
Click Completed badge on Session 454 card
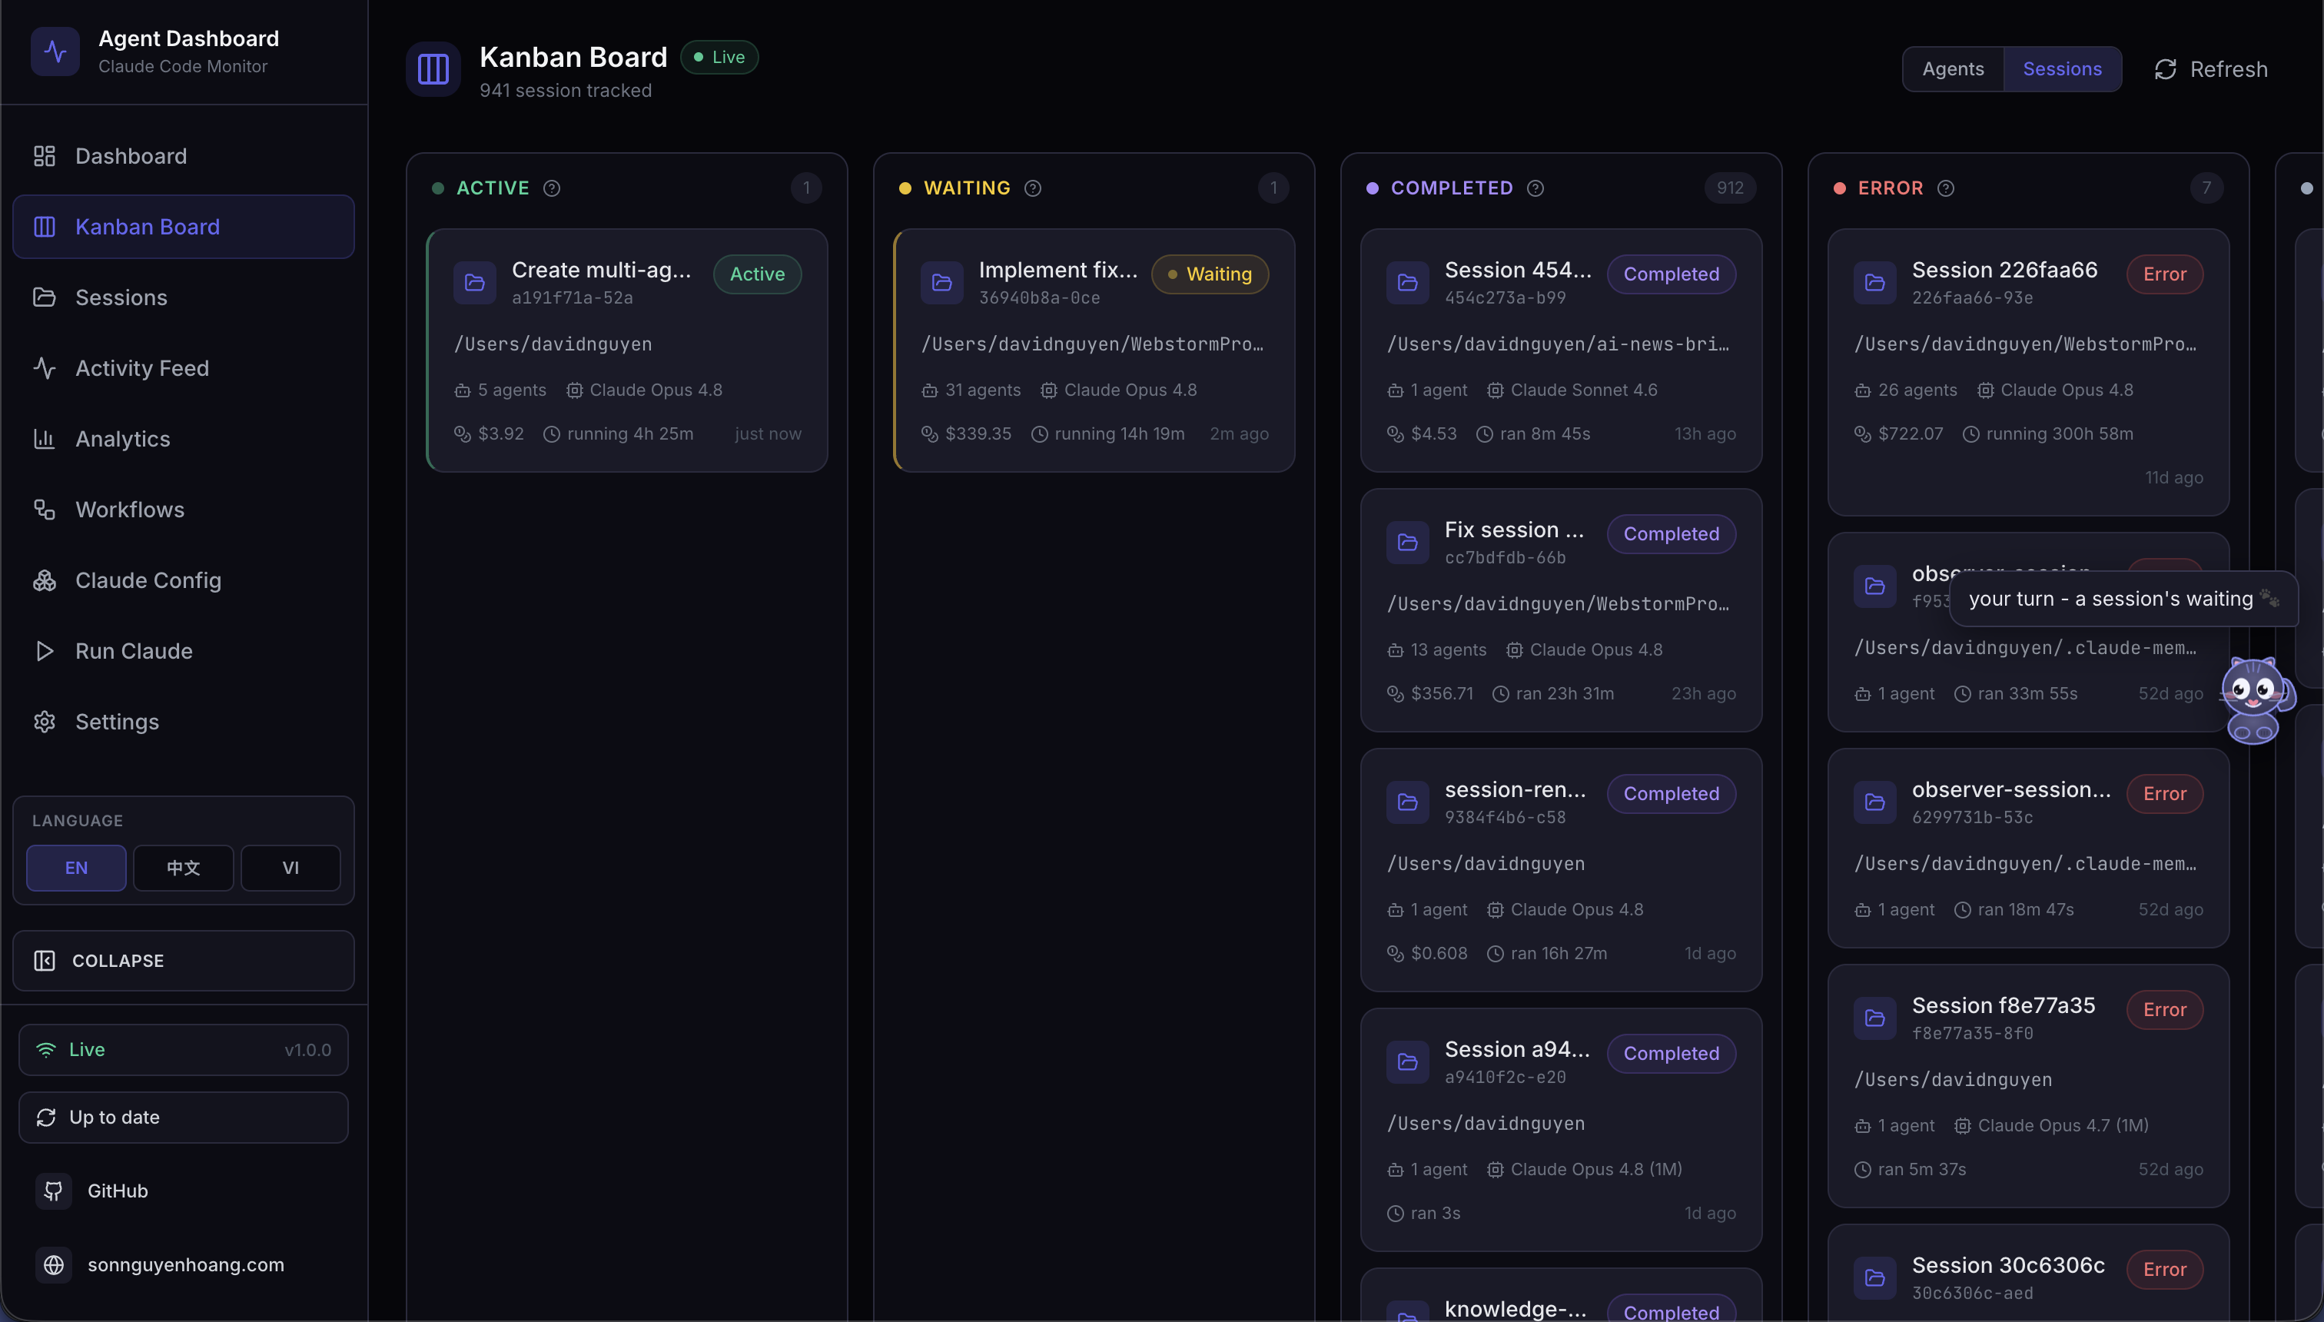(x=1672, y=274)
